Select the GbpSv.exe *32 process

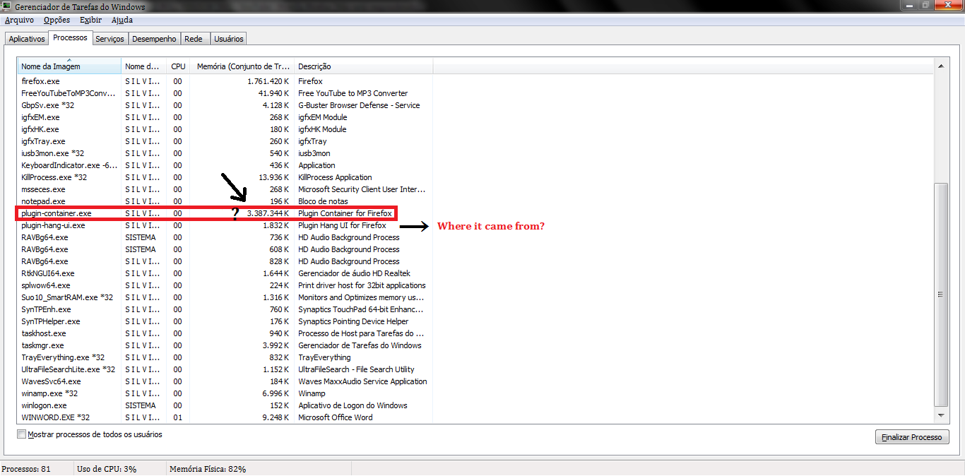[x=225, y=105]
